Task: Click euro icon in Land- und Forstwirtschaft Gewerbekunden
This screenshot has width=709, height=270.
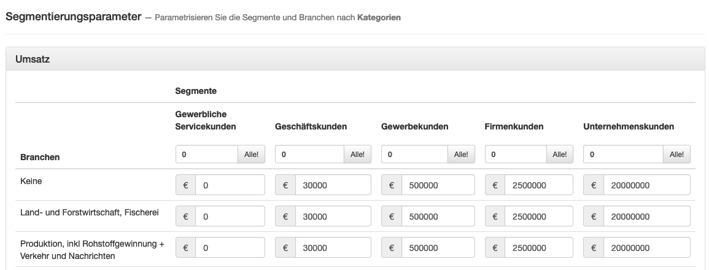Action: pos(392,216)
